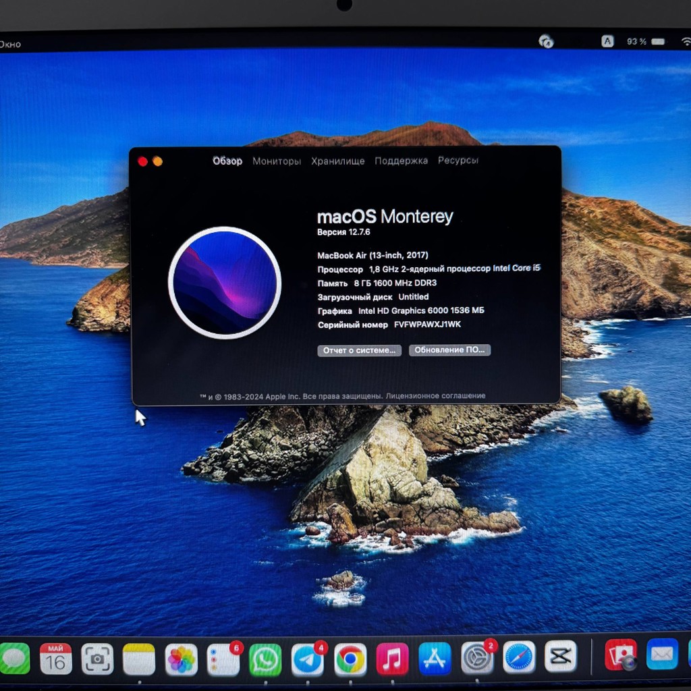Click the Графика label
Image resolution: width=691 pixels, height=691 pixels.
click(x=335, y=311)
